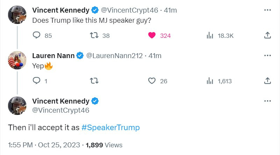Open more options on the main tweet
The height and width of the screenshot is (155, 280).
(267, 101)
